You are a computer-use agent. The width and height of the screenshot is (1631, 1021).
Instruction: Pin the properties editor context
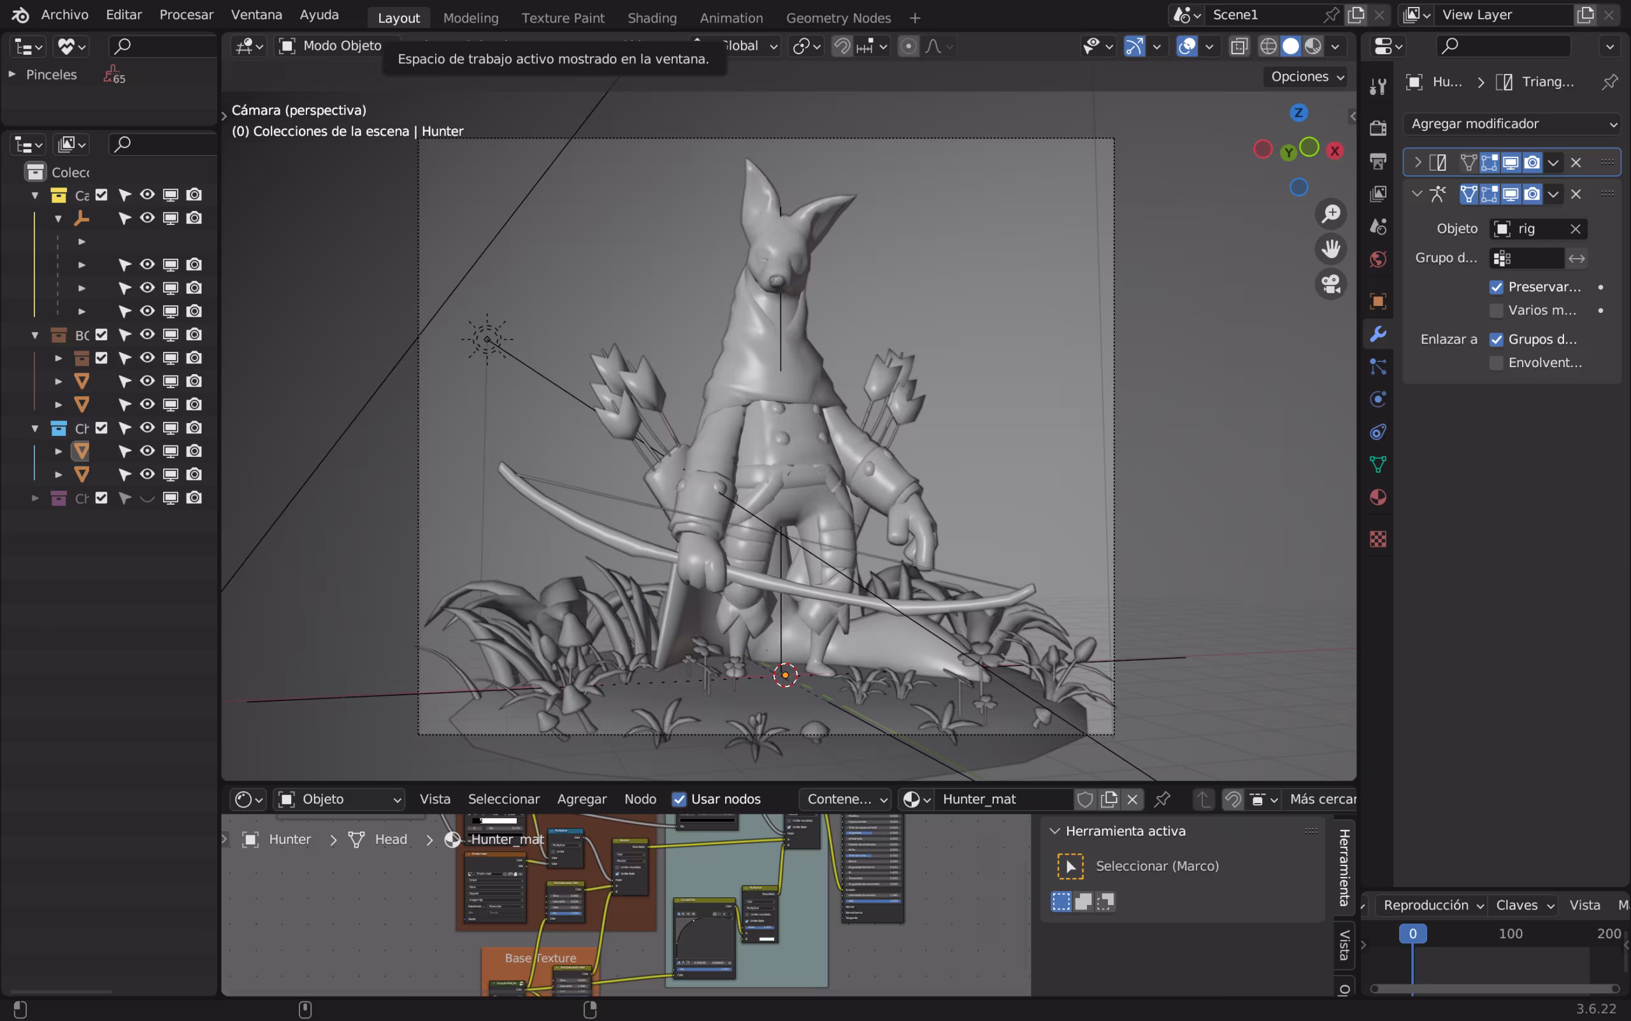point(1609,82)
